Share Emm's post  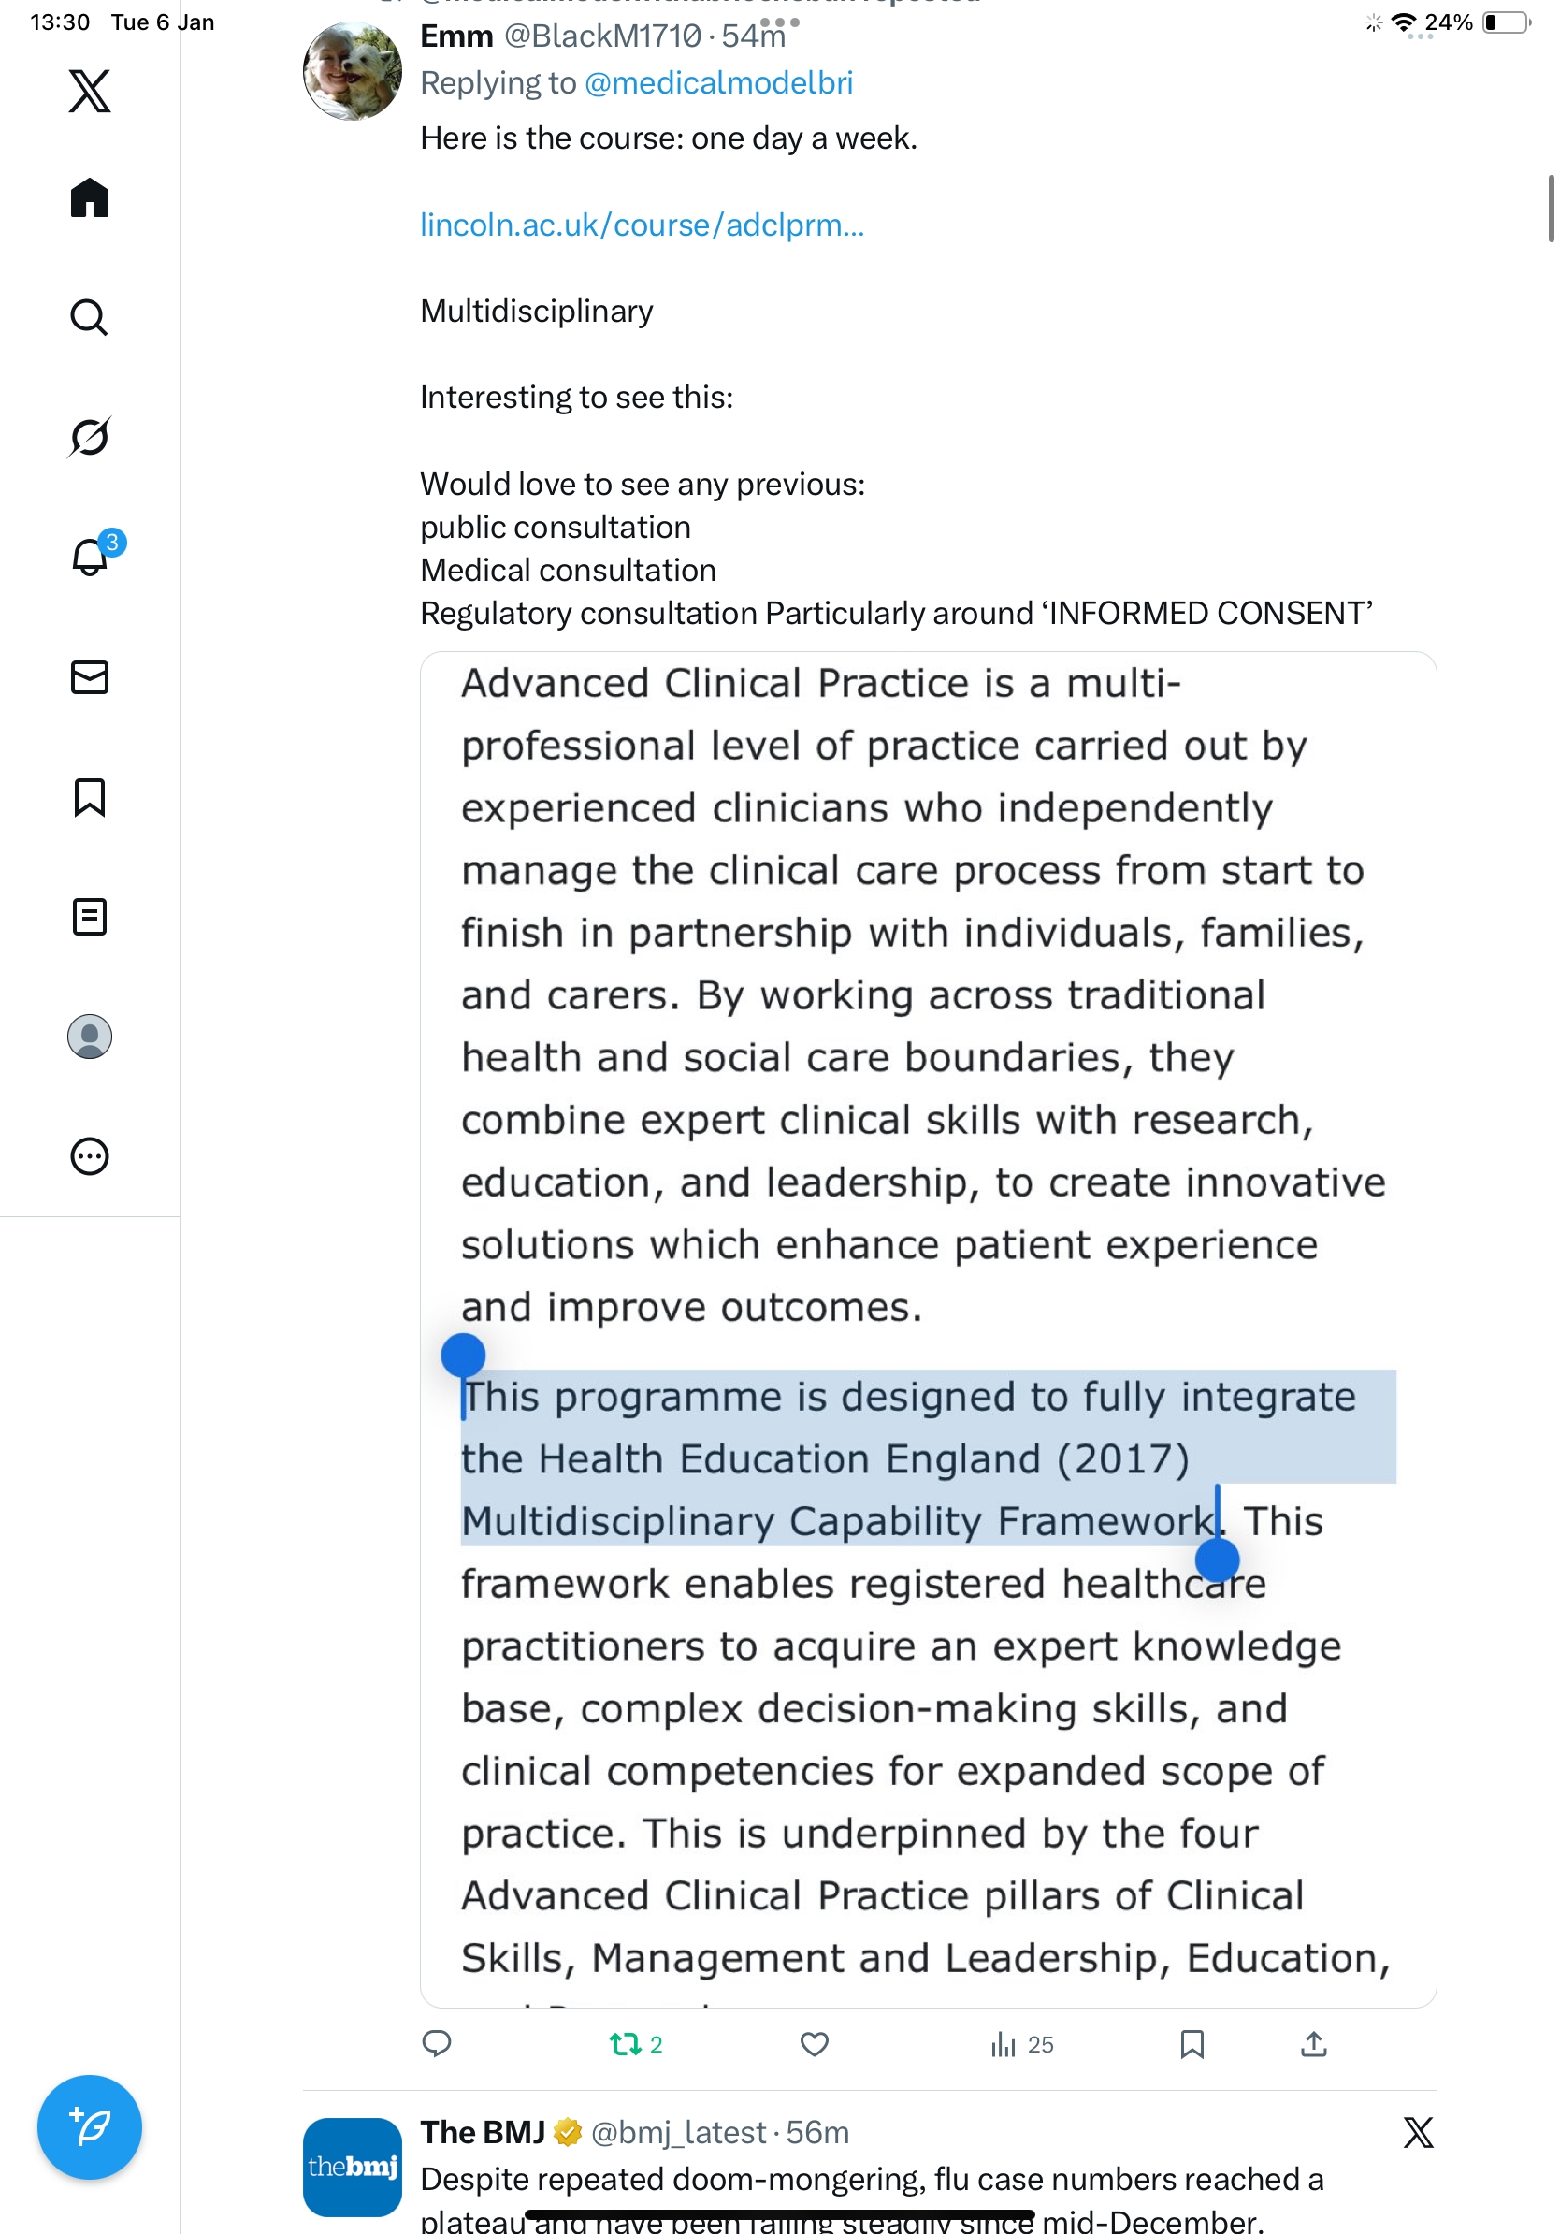tap(1313, 2044)
